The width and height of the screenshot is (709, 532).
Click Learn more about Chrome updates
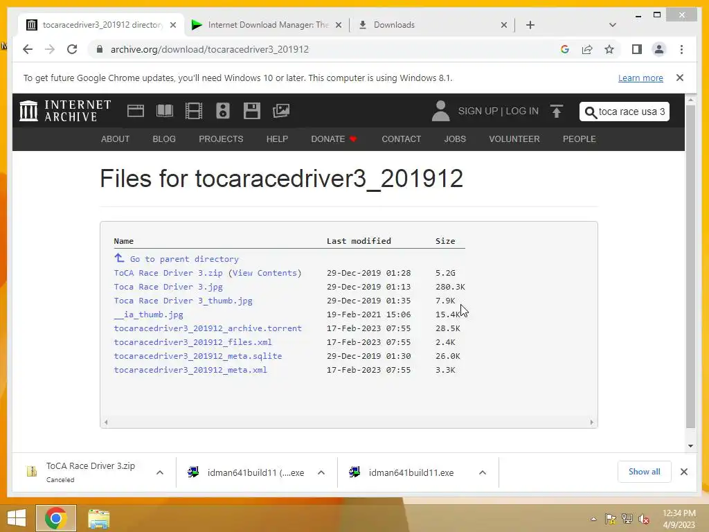pyautogui.click(x=640, y=78)
